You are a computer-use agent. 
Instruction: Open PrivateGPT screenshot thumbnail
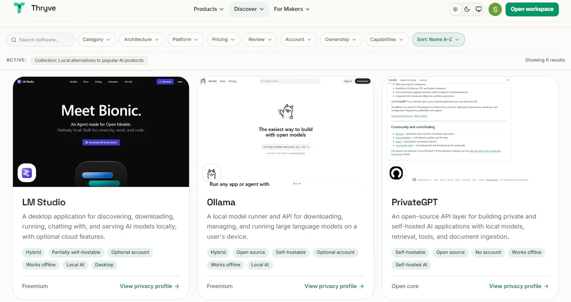470,132
